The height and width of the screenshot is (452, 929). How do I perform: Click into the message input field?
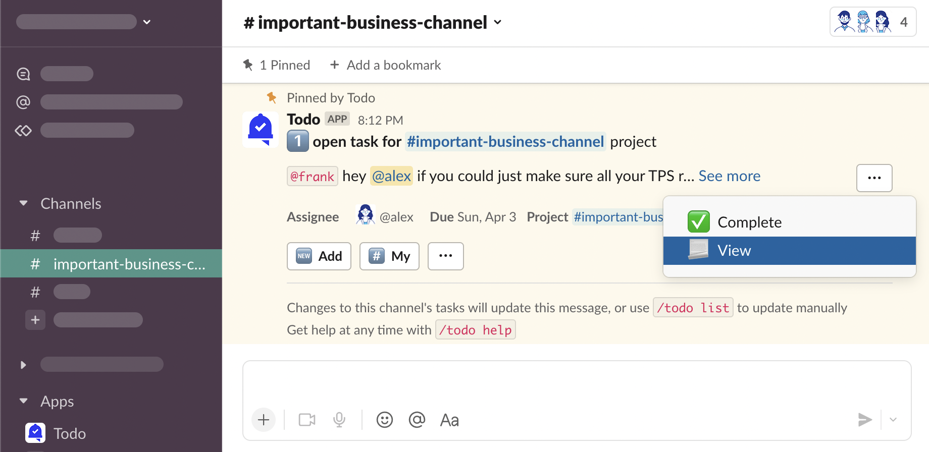pos(576,383)
